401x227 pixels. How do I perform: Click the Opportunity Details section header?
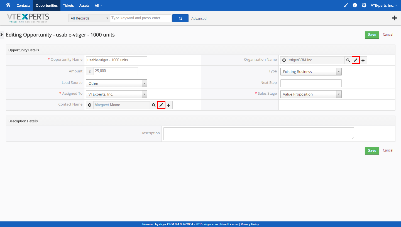(x=200, y=50)
